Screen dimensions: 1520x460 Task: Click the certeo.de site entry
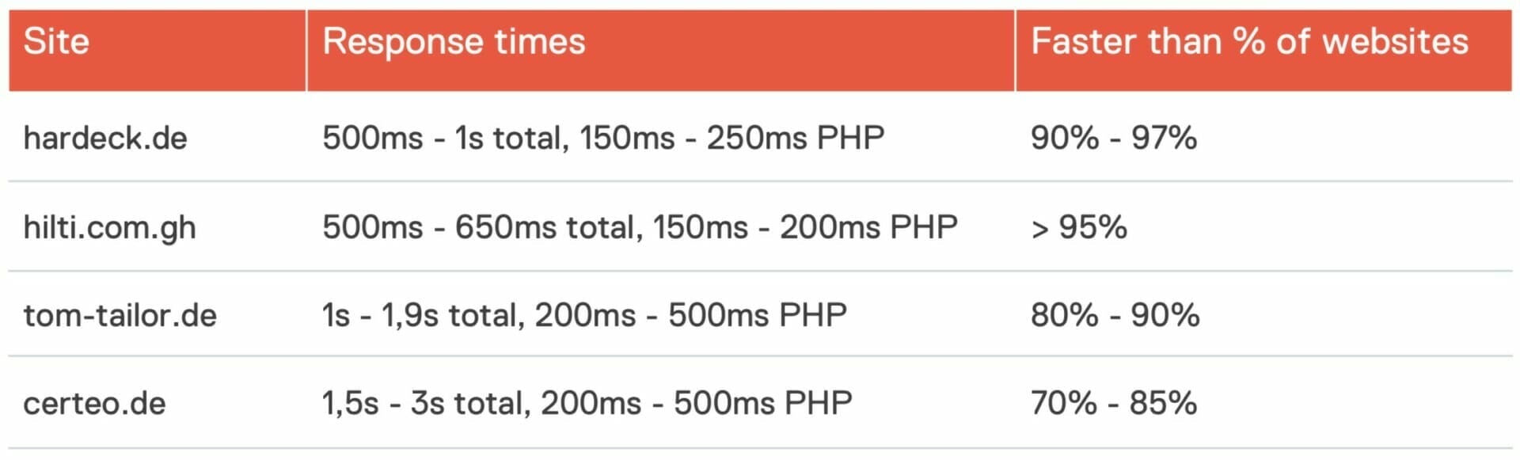[94, 404]
